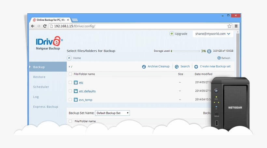Click the etc folder icon
This screenshot has width=267, height=148.
(76, 83)
